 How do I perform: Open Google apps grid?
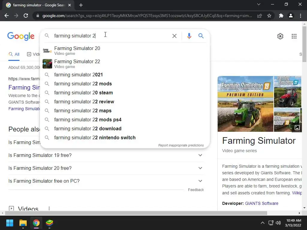click(294, 36)
